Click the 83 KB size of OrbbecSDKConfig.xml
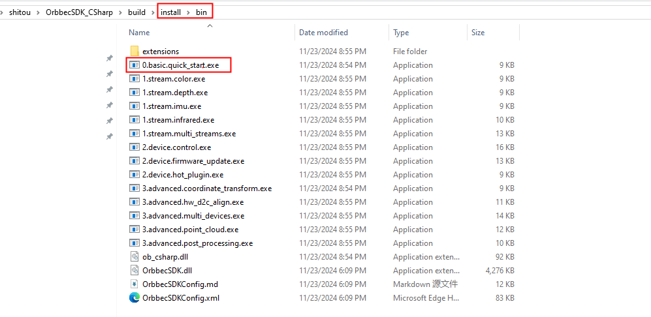651x317 pixels. pyautogui.click(x=503, y=297)
